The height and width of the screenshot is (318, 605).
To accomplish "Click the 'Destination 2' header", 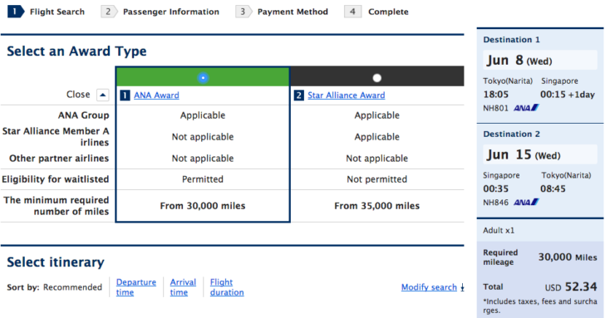I will (x=511, y=135).
